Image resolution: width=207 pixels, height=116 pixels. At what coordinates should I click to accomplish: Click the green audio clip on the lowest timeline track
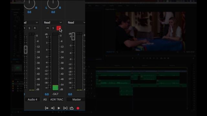click(126, 91)
